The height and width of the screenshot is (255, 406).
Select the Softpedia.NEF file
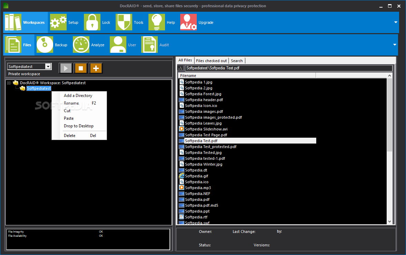pyautogui.click(x=197, y=194)
